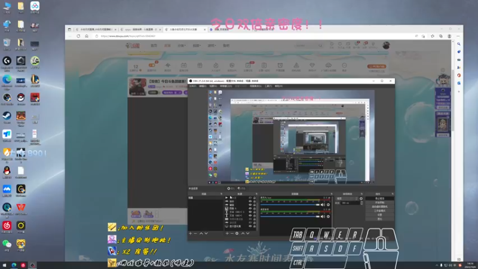Expand 视频 dropdown in Douyu navigation
Image resolution: width=478 pixels, height=269 pixels.
click(x=197, y=46)
